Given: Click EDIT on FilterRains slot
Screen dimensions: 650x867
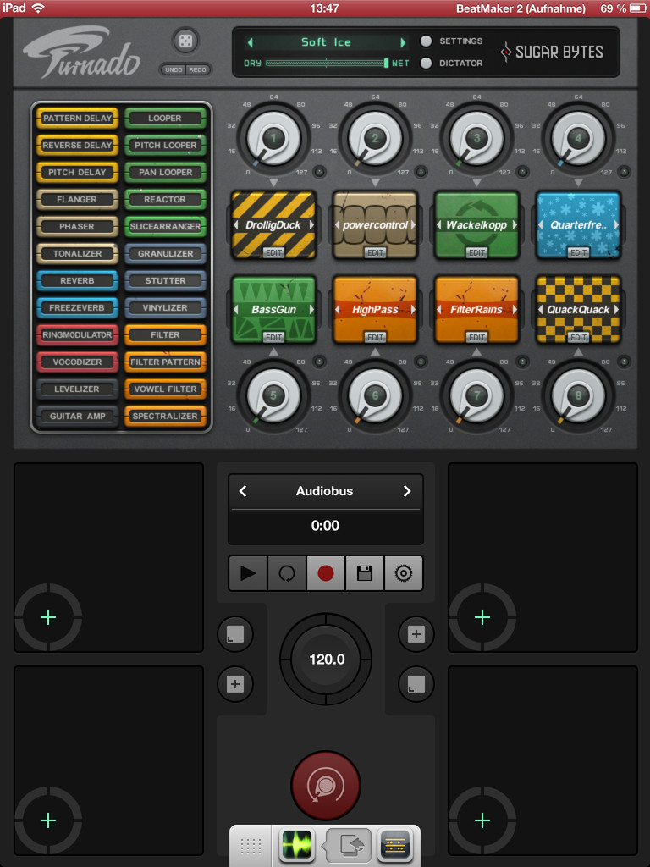Looking at the screenshot, I should click(x=477, y=337).
